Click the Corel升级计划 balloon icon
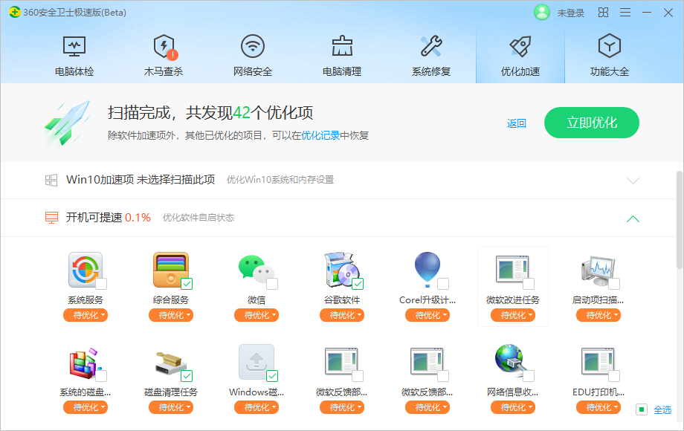The height and width of the screenshot is (431, 684). click(x=427, y=270)
